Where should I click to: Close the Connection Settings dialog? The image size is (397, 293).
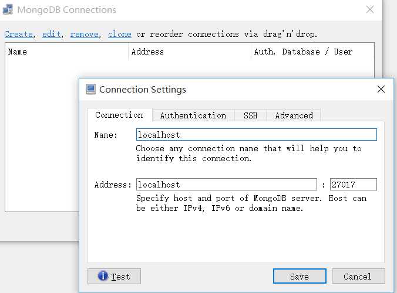coord(381,89)
